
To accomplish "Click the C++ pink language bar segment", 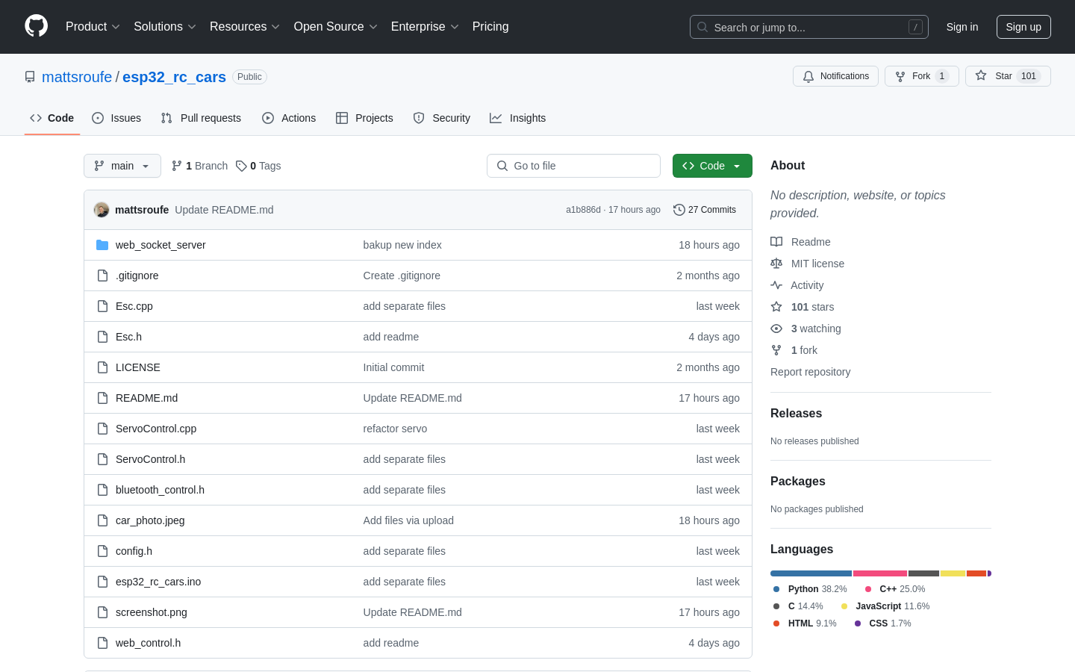I will point(880,573).
